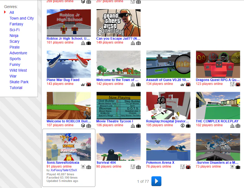Screen dimensions: 244x188
Task: Click city icon under Welcome to the Town of
Action: point(133,84)
